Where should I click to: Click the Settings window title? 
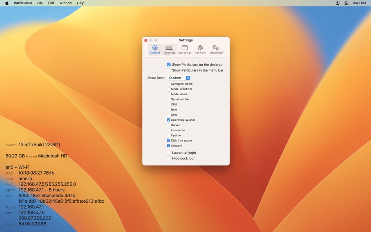tap(186, 40)
